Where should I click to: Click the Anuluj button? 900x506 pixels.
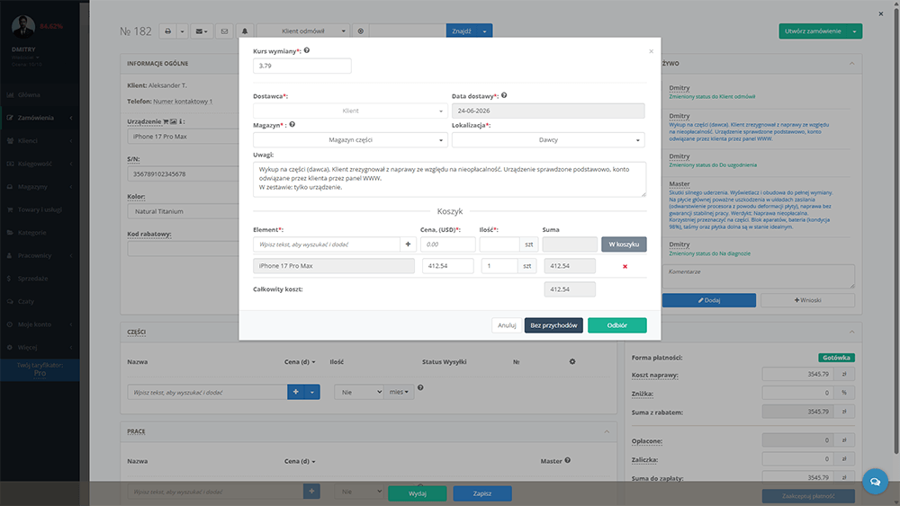[507, 325]
